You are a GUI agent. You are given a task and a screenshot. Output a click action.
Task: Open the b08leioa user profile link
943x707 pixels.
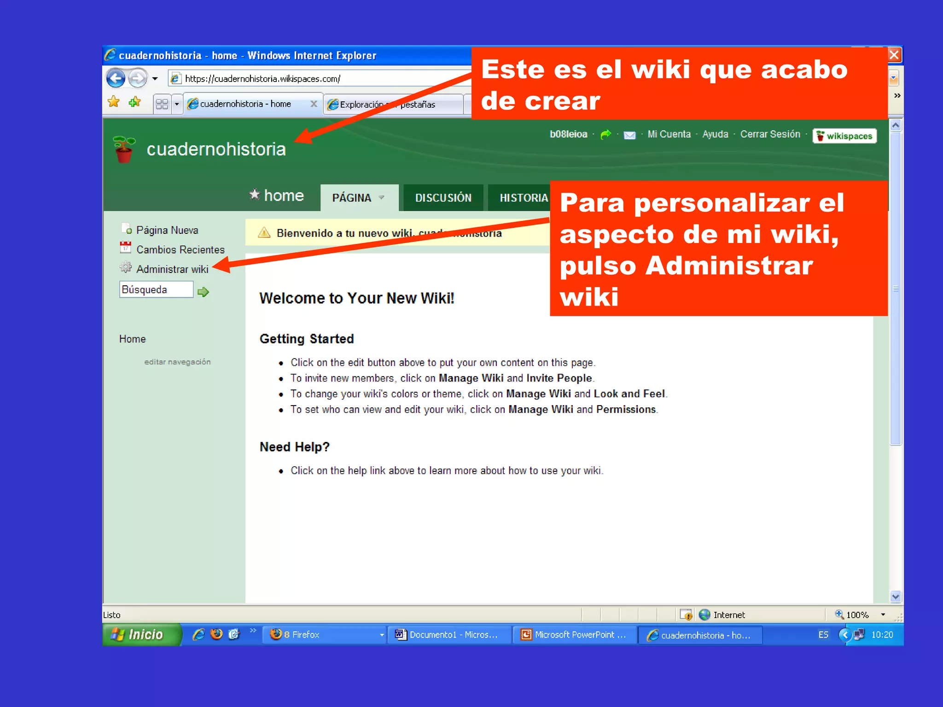(568, 134)
